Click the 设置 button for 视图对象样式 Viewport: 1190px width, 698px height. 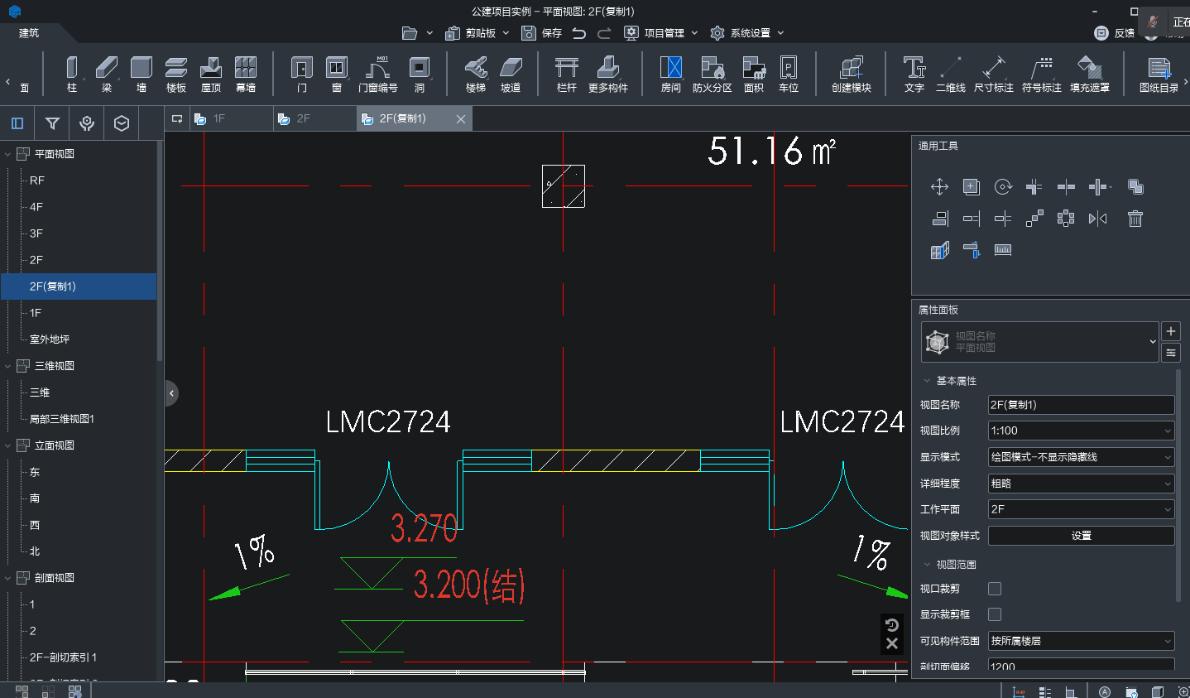[1081, 536]
